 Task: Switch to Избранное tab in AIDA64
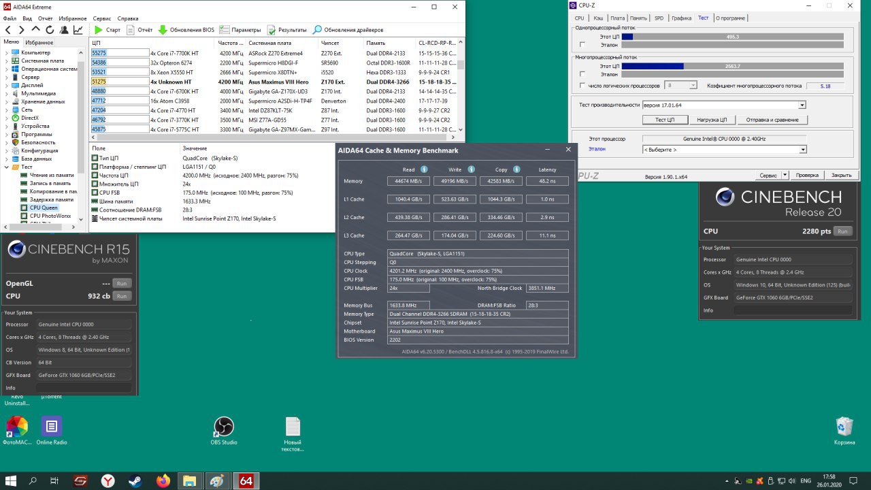(39, 42)
